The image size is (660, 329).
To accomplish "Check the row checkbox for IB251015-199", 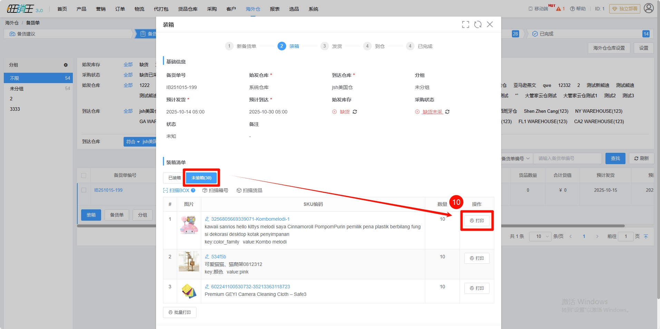I will click(84, 190).
